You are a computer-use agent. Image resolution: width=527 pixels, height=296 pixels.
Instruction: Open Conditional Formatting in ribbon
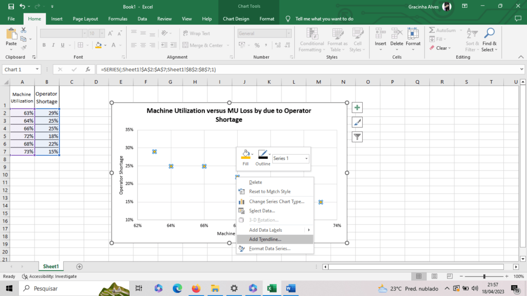(x=312, y=40)
